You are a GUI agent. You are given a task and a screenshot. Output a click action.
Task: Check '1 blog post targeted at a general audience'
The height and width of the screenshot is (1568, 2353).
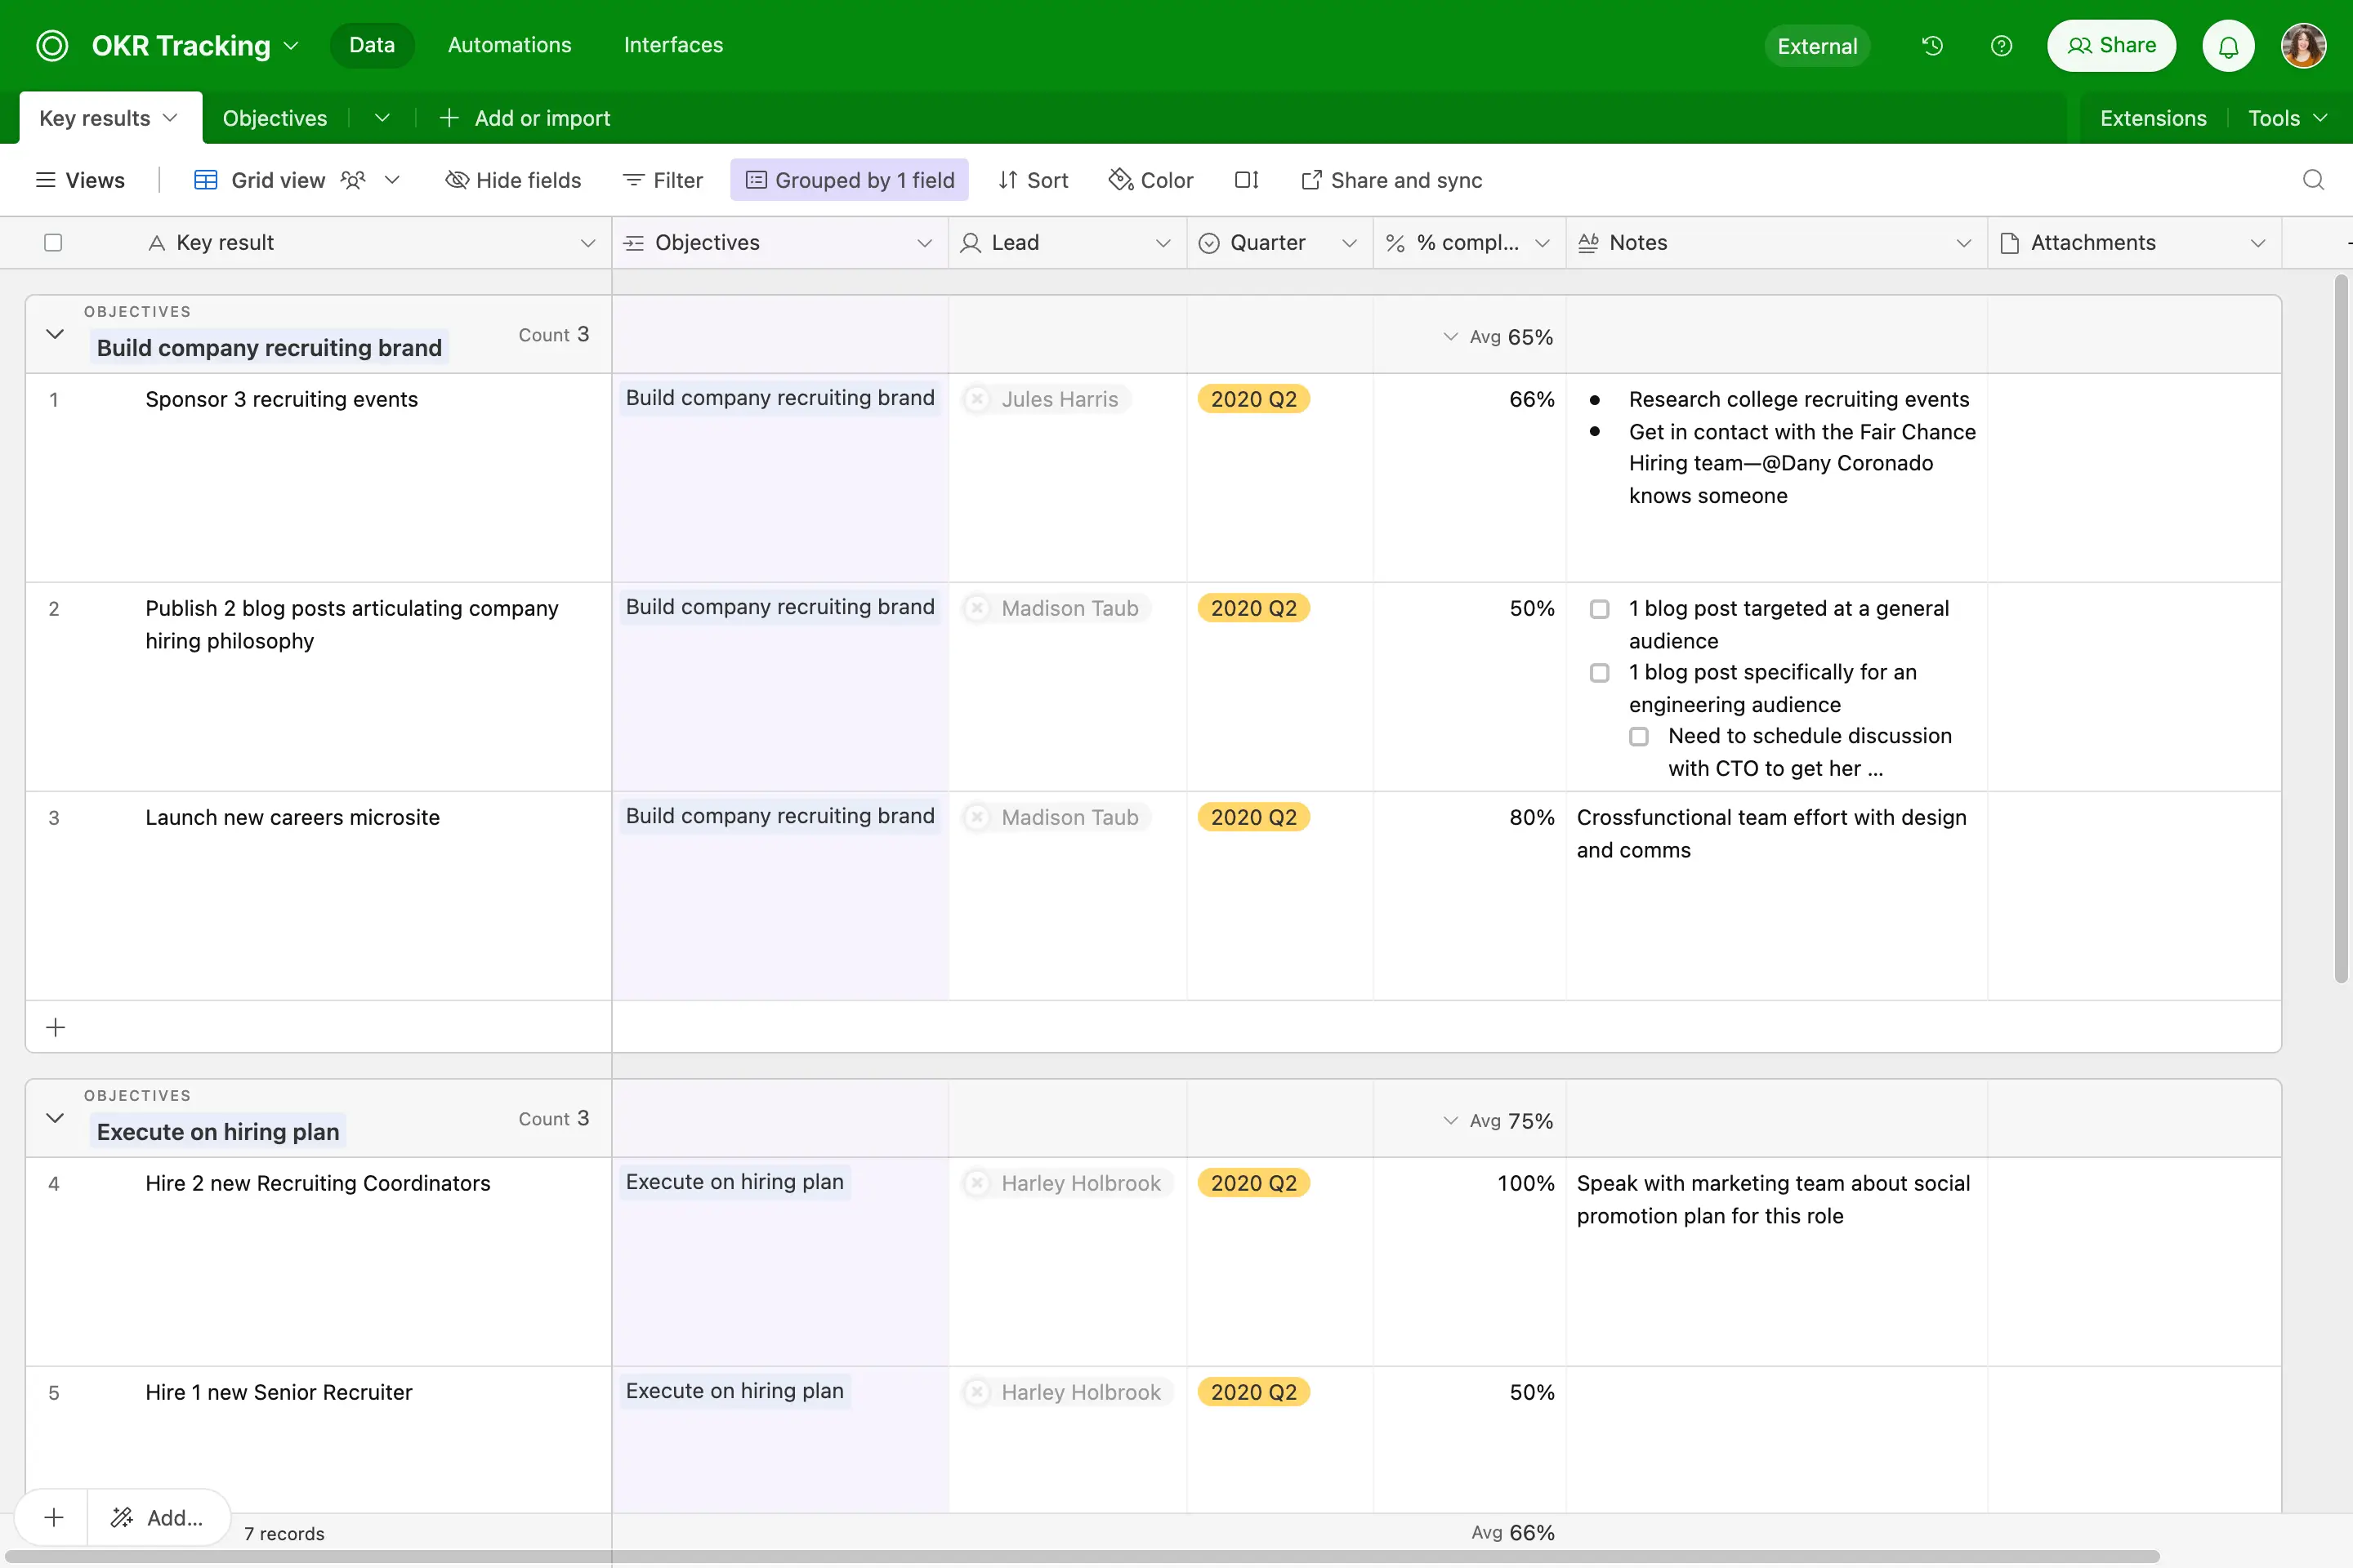coord(1600,608)
